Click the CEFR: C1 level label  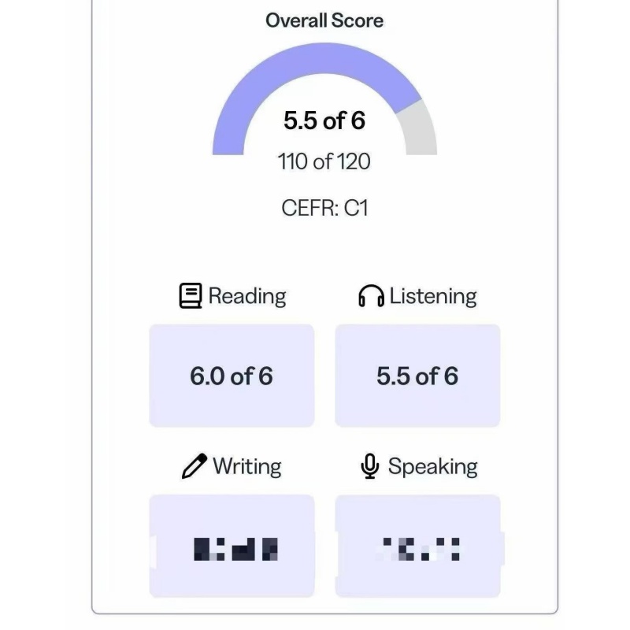point(324,208)
